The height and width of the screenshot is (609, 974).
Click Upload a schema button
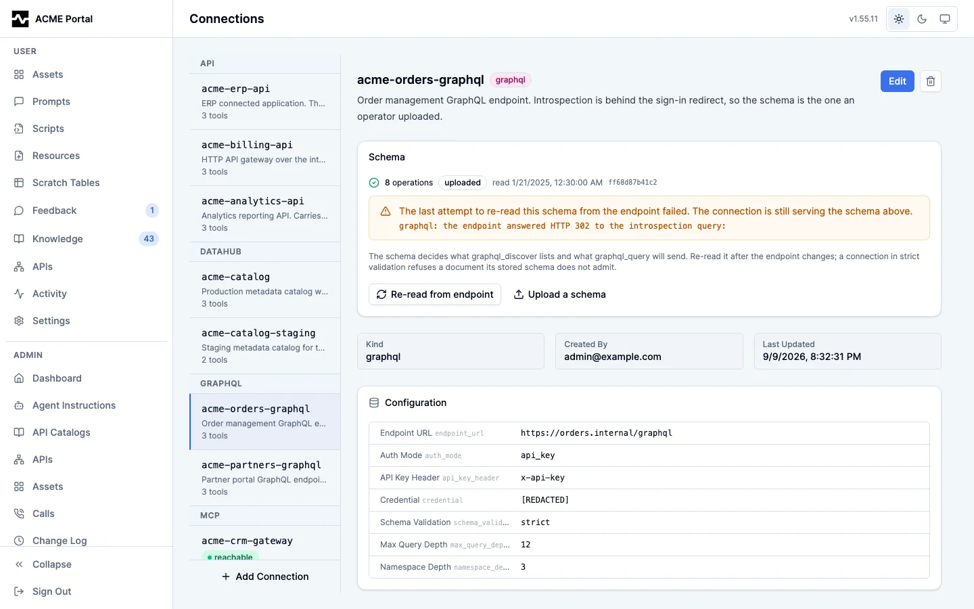click(x=559, y=294)
